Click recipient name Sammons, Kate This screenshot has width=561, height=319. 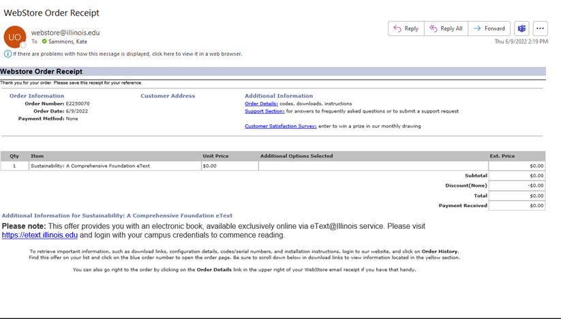point(67,42)
